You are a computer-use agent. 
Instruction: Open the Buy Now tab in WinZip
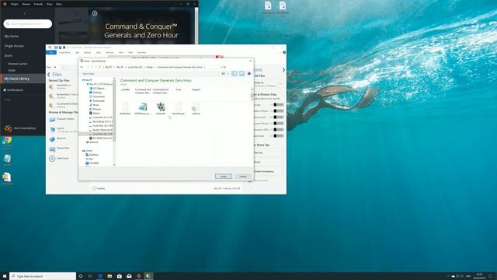[x=141, y=52]
